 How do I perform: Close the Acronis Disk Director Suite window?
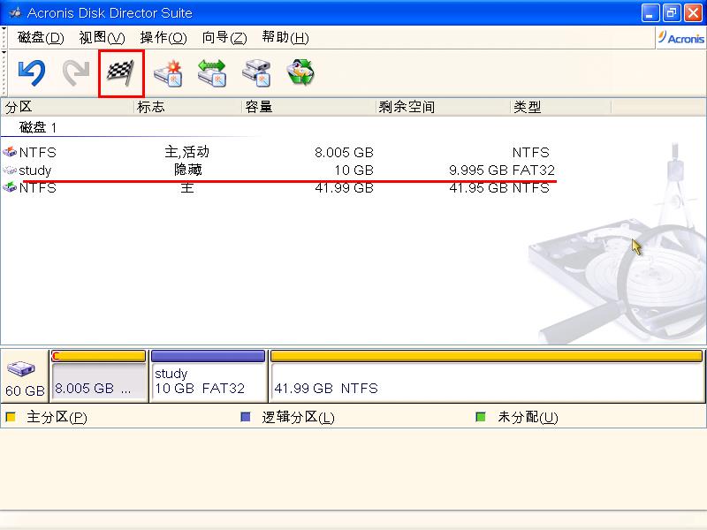click(x=693, y=12)
